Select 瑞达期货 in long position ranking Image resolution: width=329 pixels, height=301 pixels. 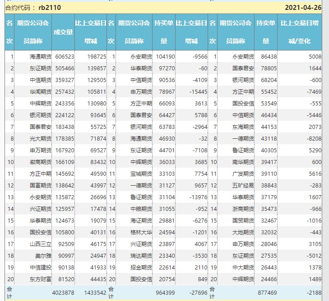click(x=141, y=256)
